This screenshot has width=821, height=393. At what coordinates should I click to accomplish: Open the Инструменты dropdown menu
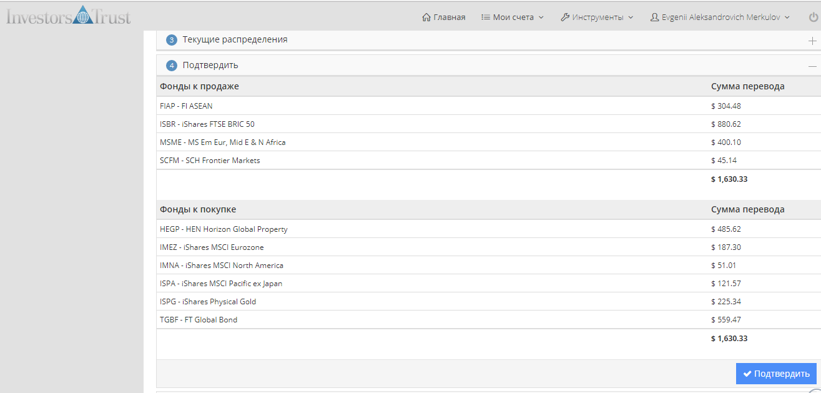(x=597, y=17)
